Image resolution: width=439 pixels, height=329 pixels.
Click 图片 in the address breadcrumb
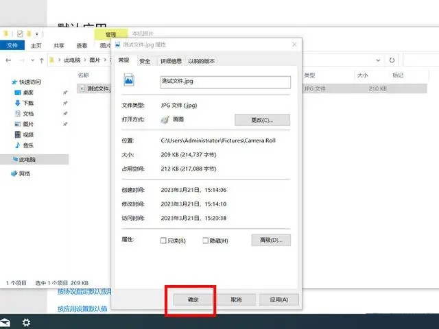(x=95, y=60)
